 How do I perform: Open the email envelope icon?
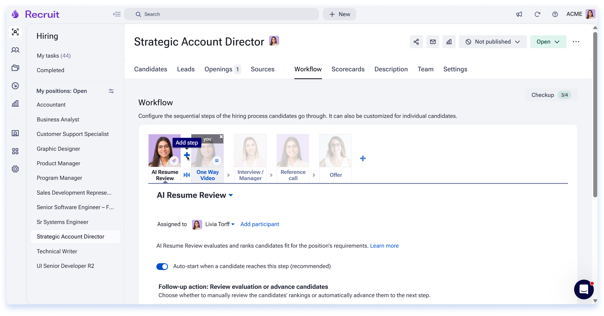(x=433, y=42)
